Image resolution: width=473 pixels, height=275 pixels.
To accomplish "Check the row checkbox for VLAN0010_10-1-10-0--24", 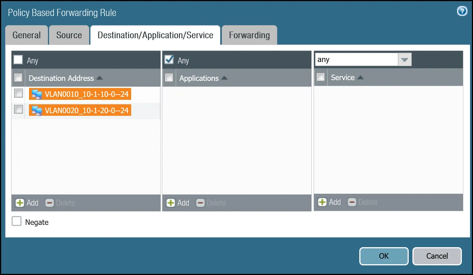I will [x=18, y=93].
